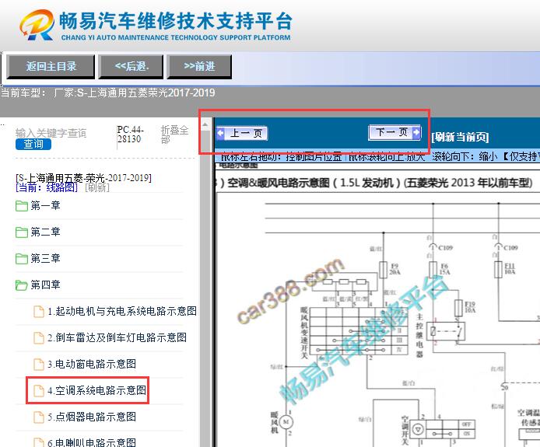Click the 畅易 platform logo icon
The width and height of the screenshot is (540, 447).
pyautogui.click(x=37, y=25)
